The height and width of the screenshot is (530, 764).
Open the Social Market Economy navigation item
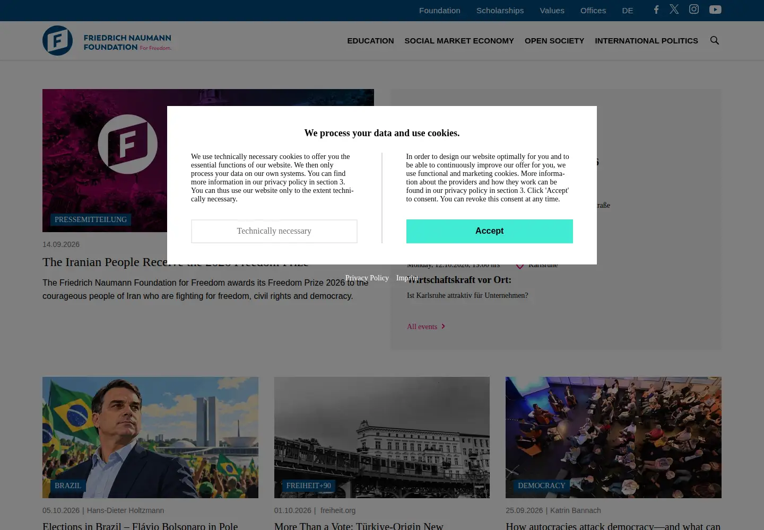pyautogui.click(x=459, y=41)
